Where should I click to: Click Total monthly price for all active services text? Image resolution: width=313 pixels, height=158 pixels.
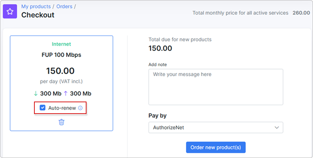240,13
